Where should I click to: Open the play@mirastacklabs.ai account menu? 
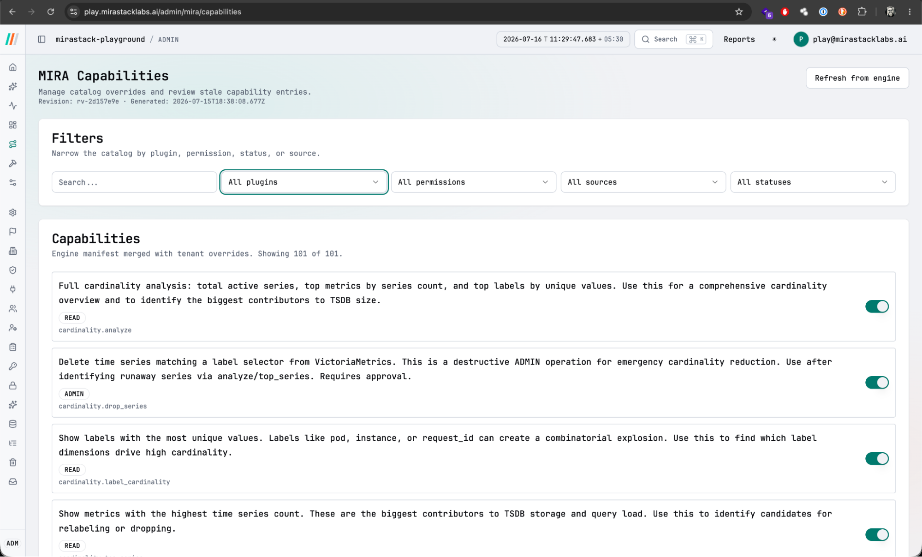851,39
